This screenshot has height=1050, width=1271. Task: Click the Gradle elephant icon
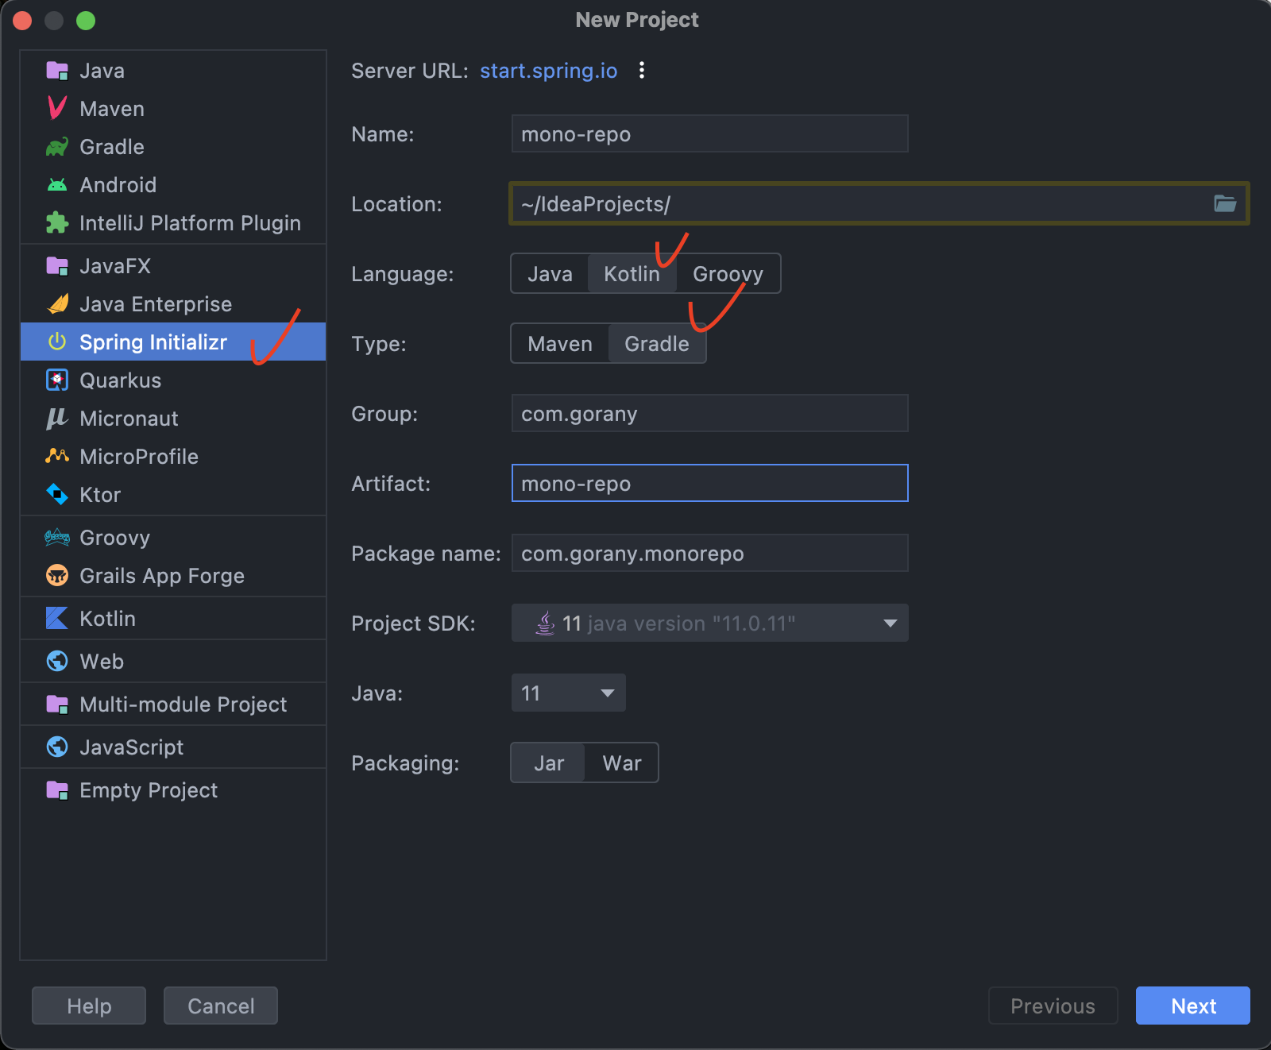(x=57, y=147)
